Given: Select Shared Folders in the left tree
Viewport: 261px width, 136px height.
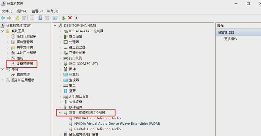Looking at the screenshot, I should click(24, 47).
